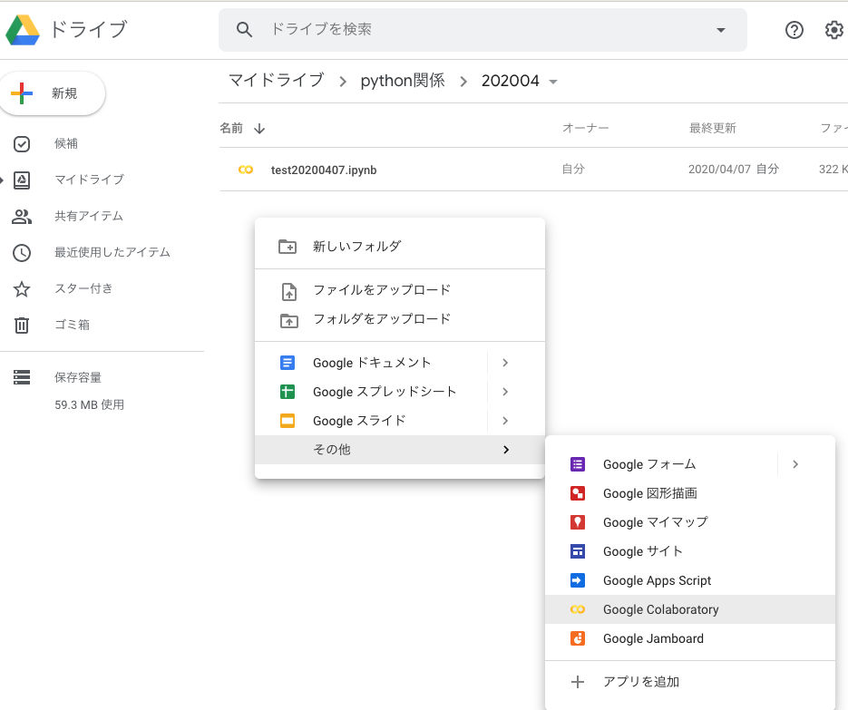The width and height of the screenshot is (848, 710).
Task: Open スター付き in the sidebar
Action: [x=83, y=288]
